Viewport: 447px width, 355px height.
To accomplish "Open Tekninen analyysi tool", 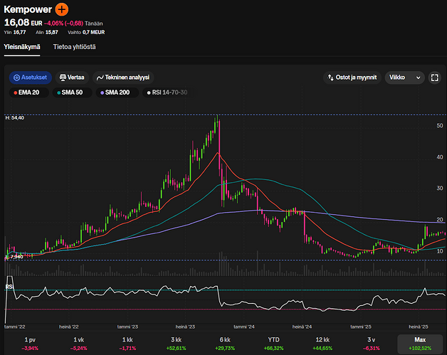I will [125, 78].
